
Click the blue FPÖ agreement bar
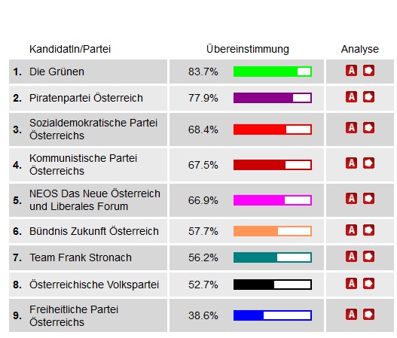pyautogui.click(x=273, y=315)
